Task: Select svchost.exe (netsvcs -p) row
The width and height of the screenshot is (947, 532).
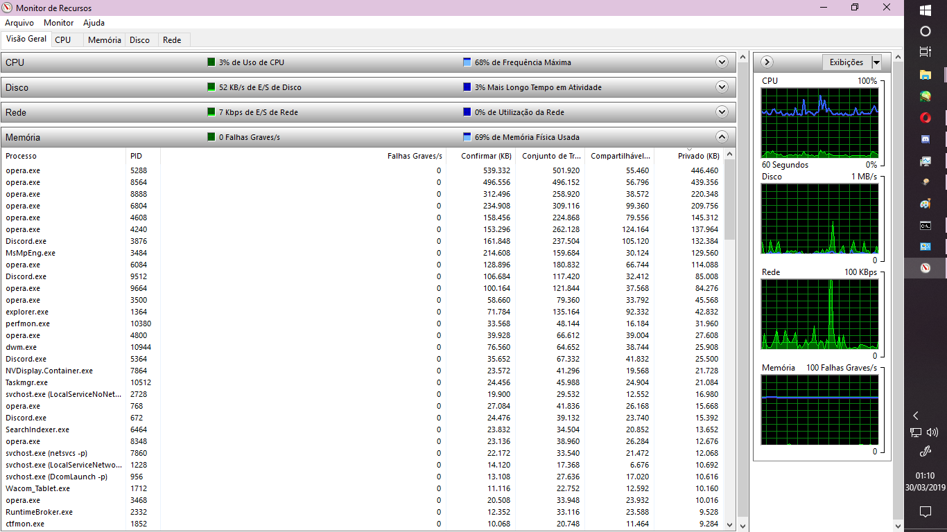Action: coord(363,453)
